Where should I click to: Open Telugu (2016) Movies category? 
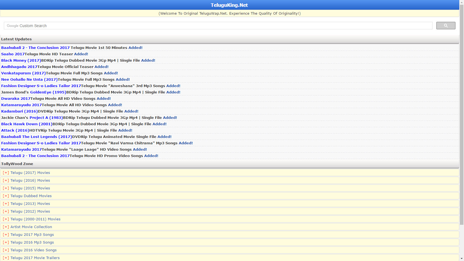click(x=30, y=180)
